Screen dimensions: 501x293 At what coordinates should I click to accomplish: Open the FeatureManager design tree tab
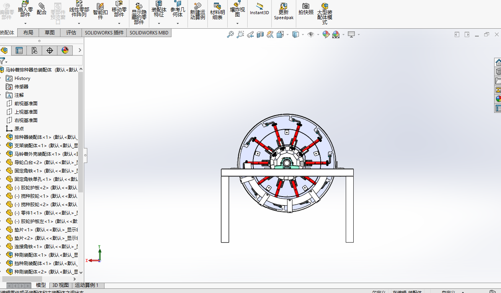point(5,50)
